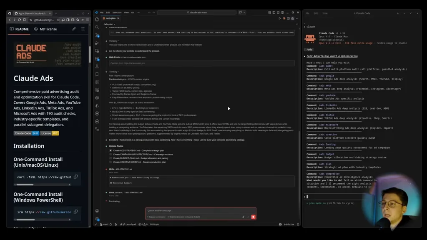This screenshot has width=427, height=240.
Task: Click the main* branch in status bar
Action: pyautogui.click(x=104, y=225)
